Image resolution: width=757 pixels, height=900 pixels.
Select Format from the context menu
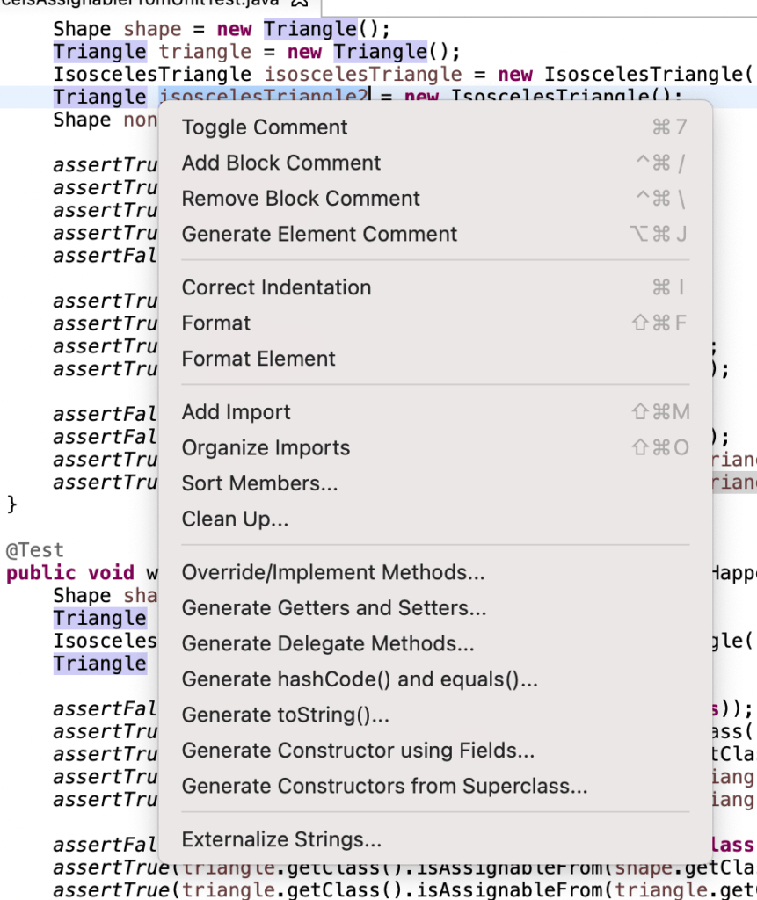215,323
